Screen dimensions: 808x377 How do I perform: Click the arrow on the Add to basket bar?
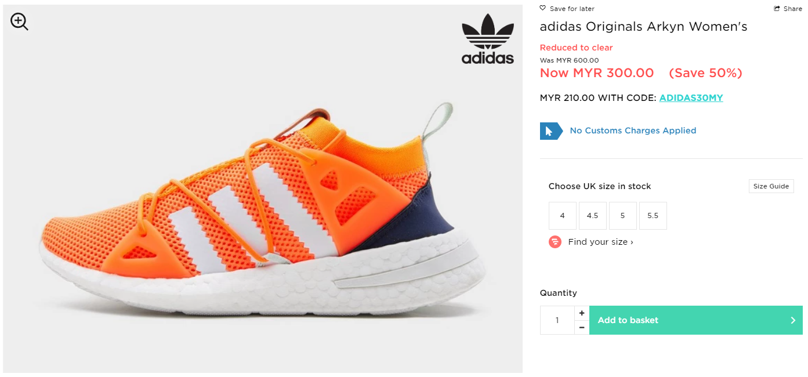coord(793,320)
